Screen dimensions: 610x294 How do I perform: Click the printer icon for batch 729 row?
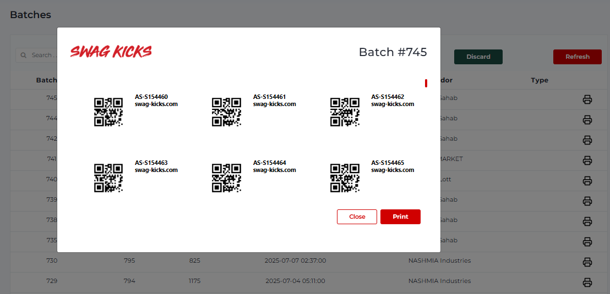(x=587, y=282)
